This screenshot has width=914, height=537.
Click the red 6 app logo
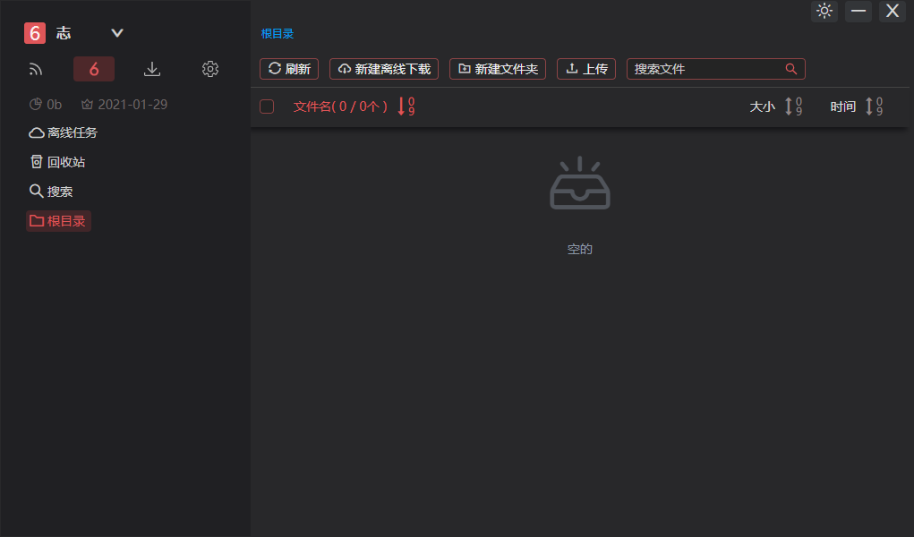pos(35,33)
